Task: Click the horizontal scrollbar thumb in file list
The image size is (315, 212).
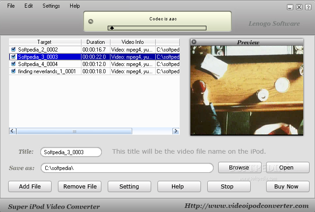Action: pyautogui.click(x=74, y=132)
